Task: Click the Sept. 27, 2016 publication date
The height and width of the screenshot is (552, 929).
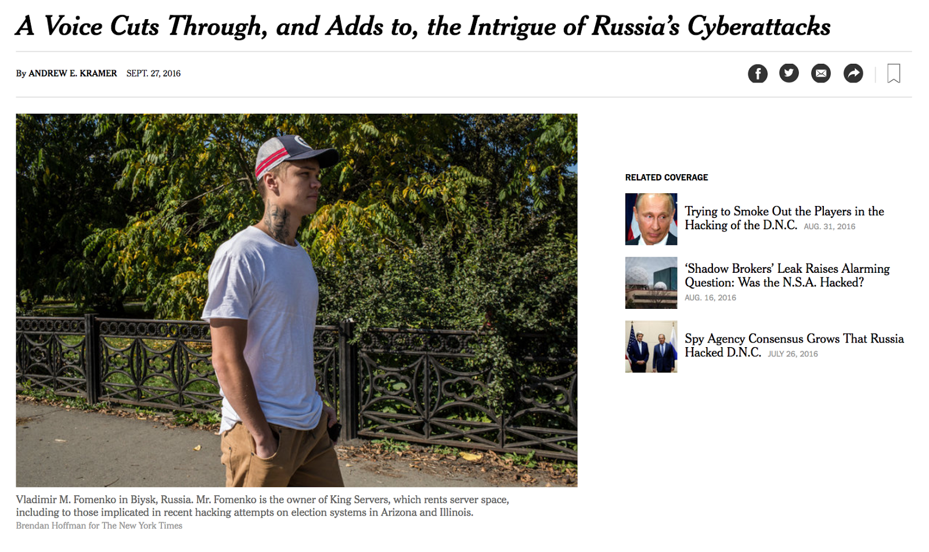Action: point(153,73)
